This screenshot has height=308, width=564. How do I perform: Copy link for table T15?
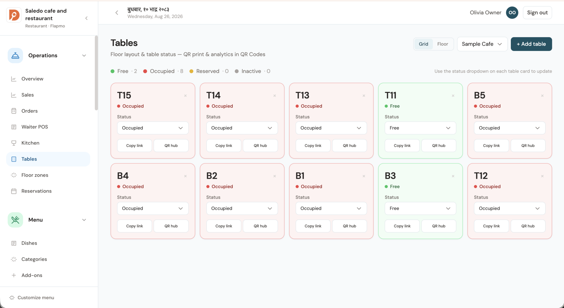pyautogui.click(x=135, y=146)
